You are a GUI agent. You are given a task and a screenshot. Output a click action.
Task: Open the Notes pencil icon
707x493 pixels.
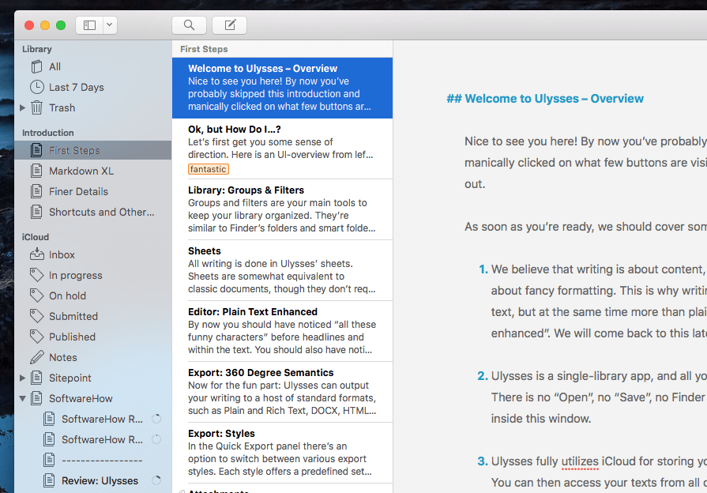pyautogui.click(x=36, y=357)
